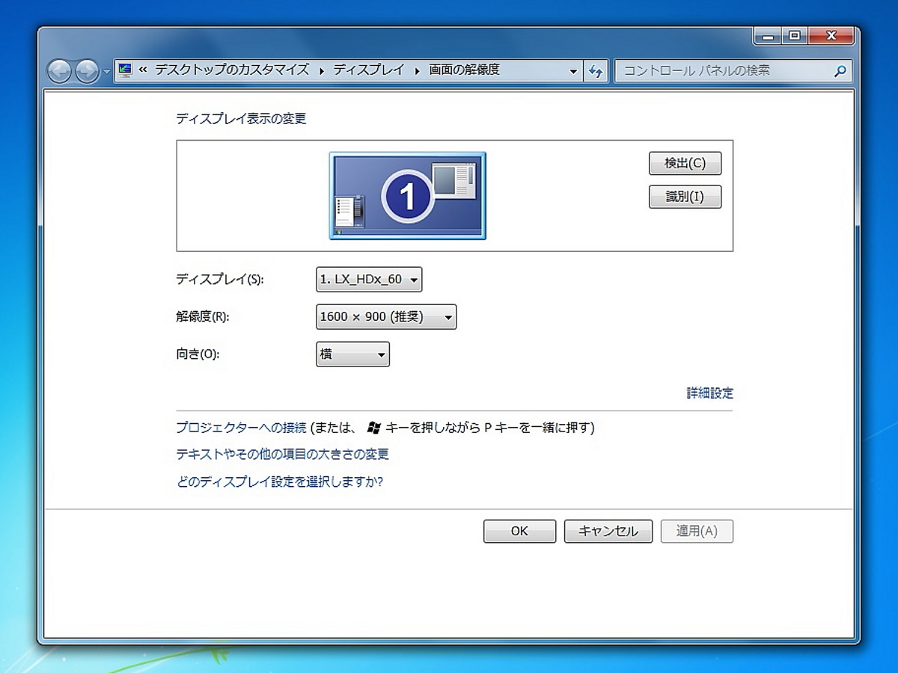The width and height of the screenshot is (898, 673).
Task: Open the ディスプレイ LX_HDx_60 dropdown
Action: tap(369, 280)
